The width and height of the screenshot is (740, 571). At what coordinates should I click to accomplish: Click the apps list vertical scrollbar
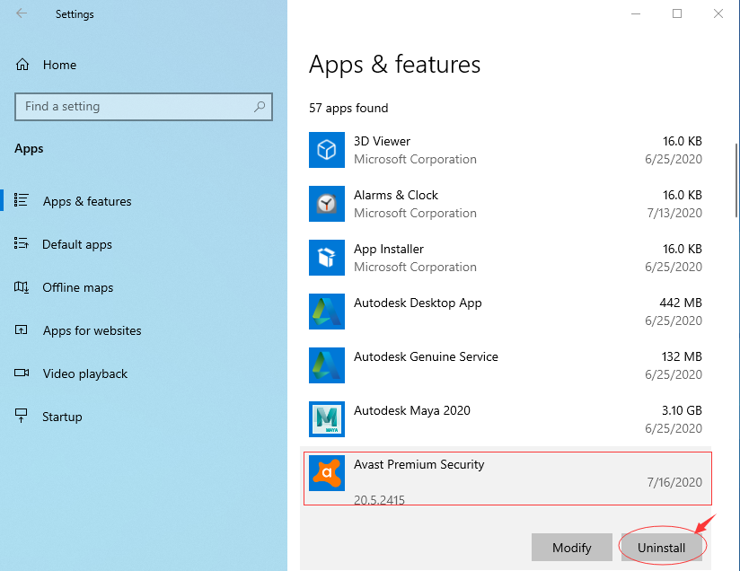(736, 180)
